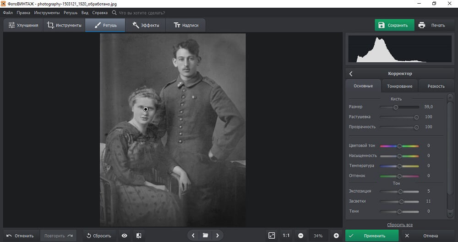Set zoom to 1:1

click(286, 236)
